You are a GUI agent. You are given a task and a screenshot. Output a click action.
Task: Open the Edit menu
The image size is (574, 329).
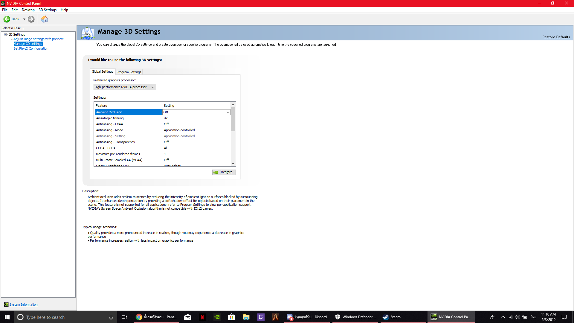[x=15, y=10]
